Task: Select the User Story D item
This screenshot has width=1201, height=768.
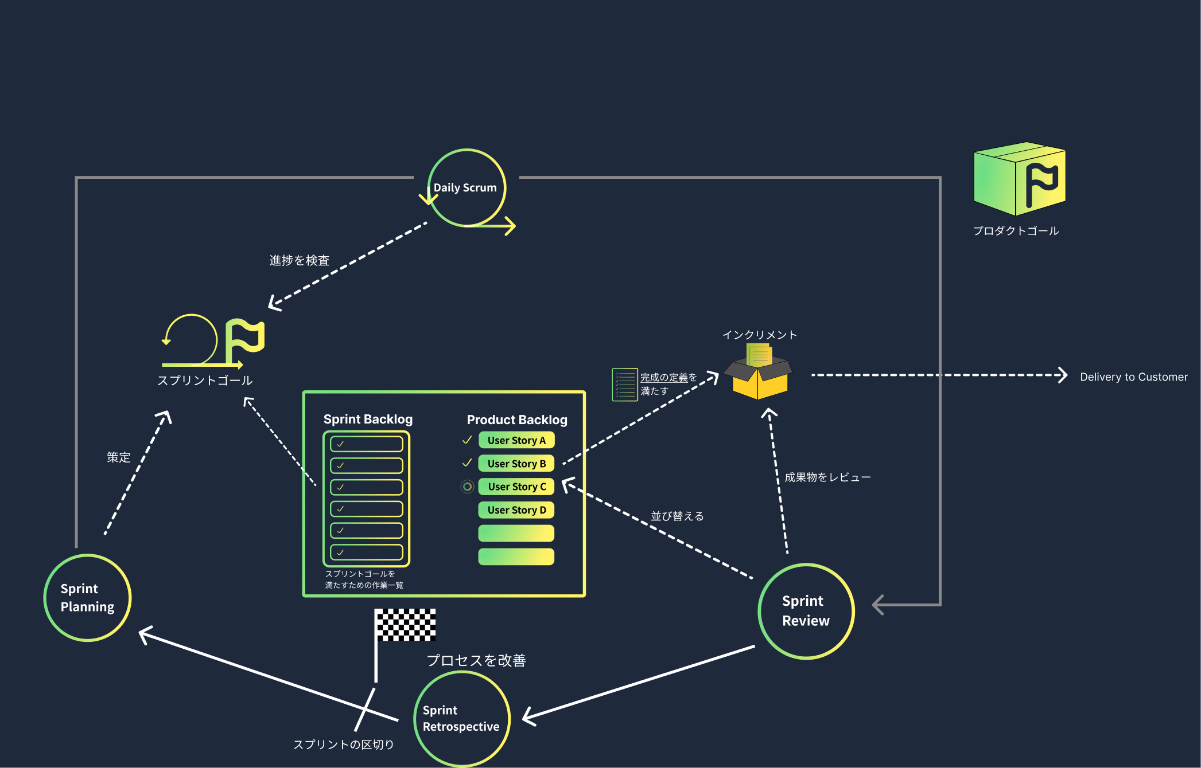Action: coord(516,510)
